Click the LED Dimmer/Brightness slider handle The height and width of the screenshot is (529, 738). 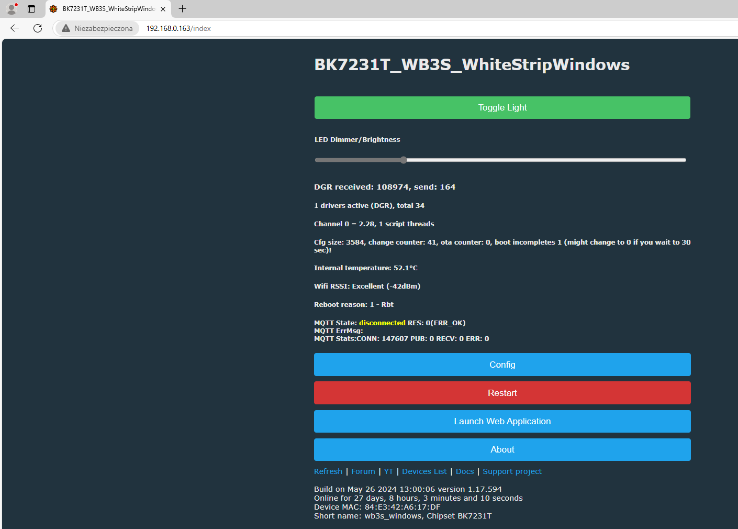click(x=404, y=160)
